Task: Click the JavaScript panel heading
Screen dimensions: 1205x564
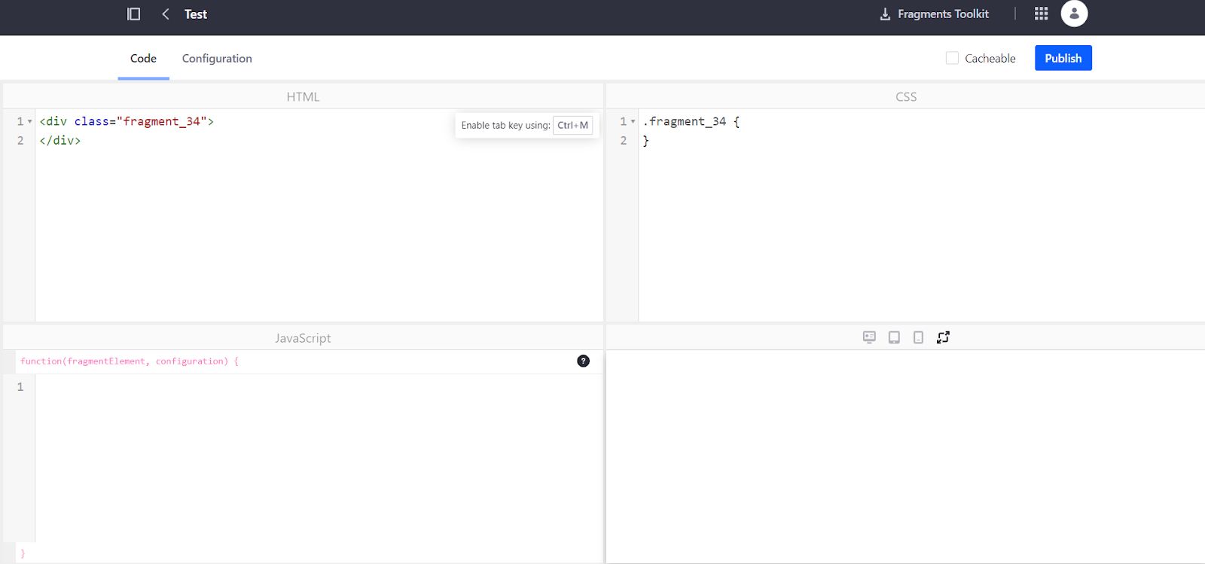Action: (303, 338)
